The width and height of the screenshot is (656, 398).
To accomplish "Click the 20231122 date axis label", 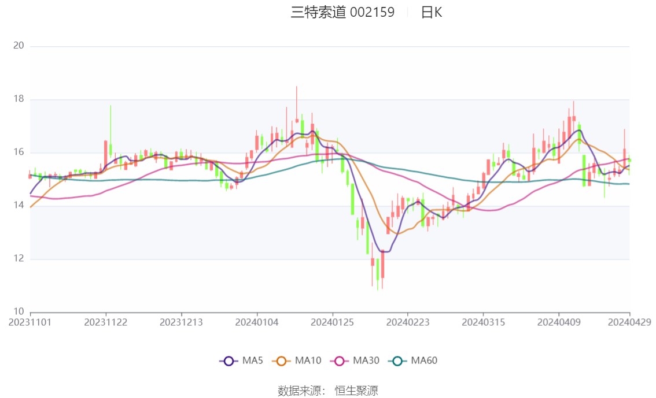I will pos(106,322).
